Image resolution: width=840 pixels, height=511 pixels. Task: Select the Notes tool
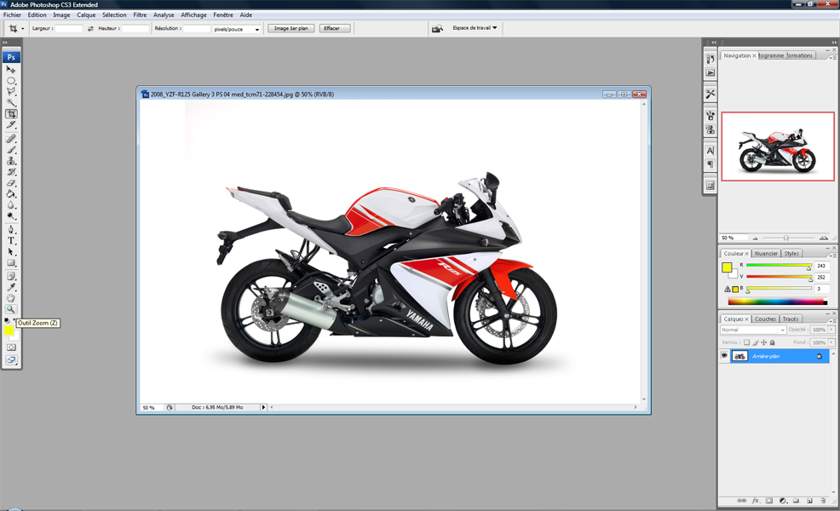pos(11,277)
